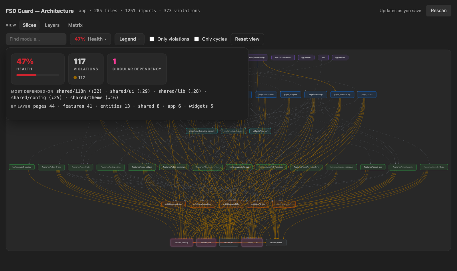
Task: Select the app/health graph node
Action: 340,58
